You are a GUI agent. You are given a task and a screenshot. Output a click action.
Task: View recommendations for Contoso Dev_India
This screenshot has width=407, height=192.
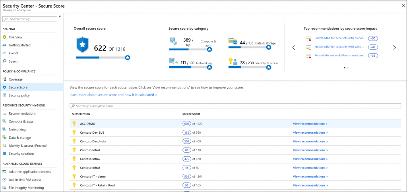(310, 142)
